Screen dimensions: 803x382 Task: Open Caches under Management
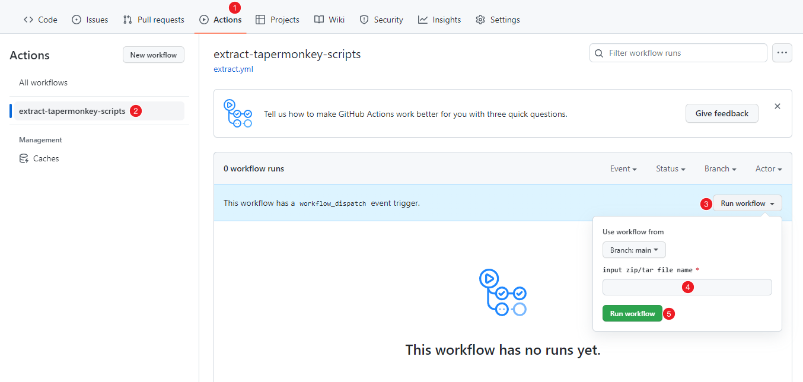(x=100, y=158)
